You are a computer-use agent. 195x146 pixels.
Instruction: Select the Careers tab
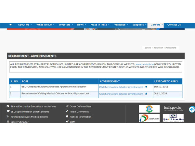pyautogui.click(x=156, y=25)
